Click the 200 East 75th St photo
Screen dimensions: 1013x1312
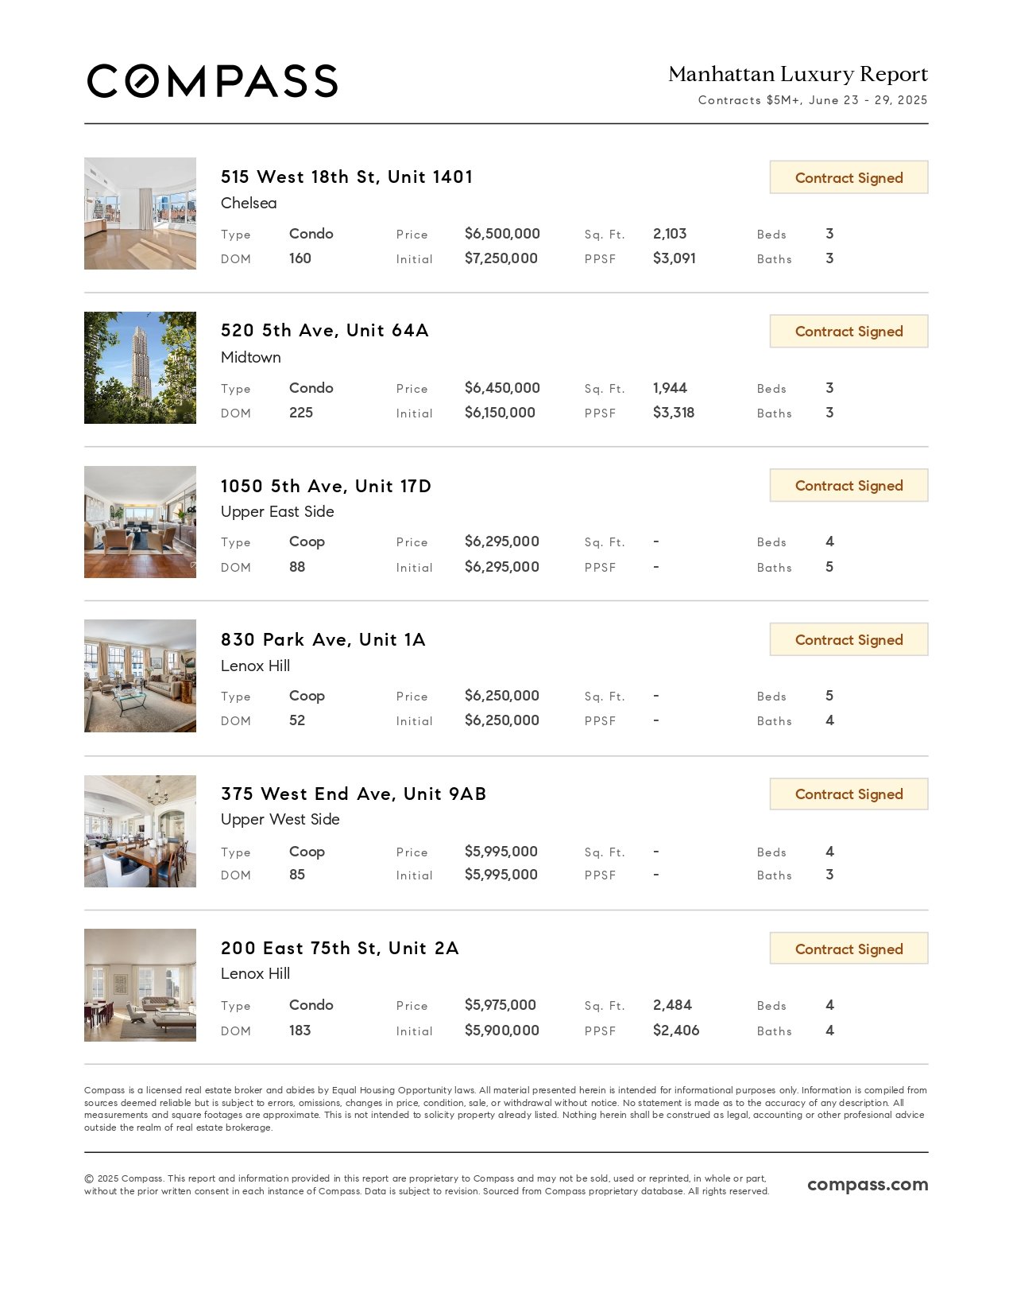140,985
